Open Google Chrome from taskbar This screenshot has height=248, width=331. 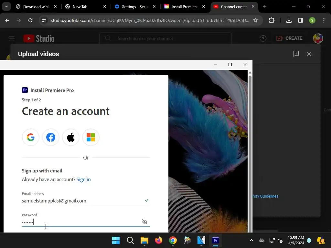(x=173, y=240)
